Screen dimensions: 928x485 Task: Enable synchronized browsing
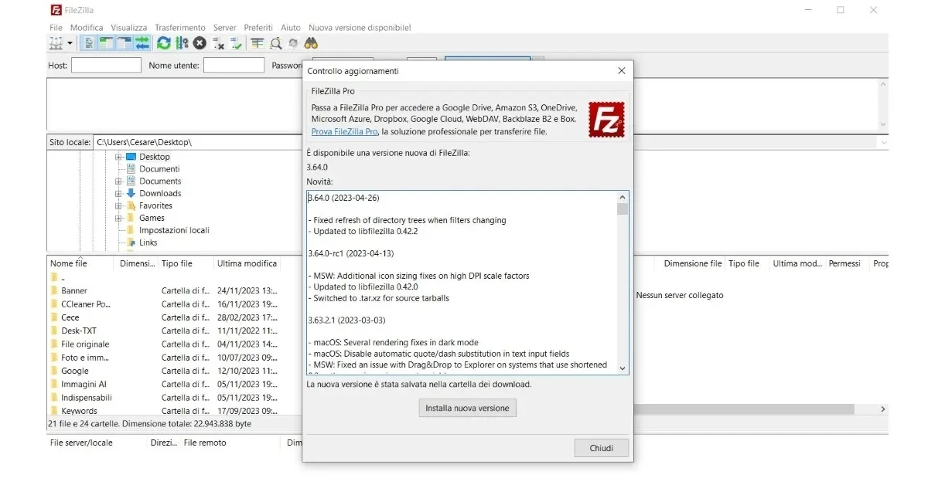click(x=292, y=42)
